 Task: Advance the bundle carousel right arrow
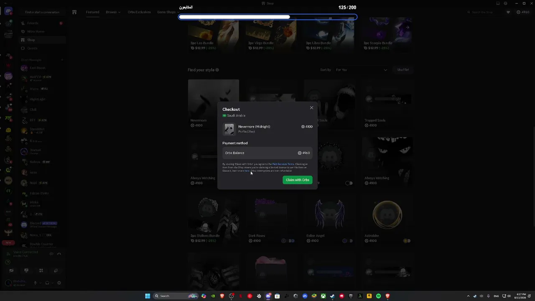click(x=408, y=28)
